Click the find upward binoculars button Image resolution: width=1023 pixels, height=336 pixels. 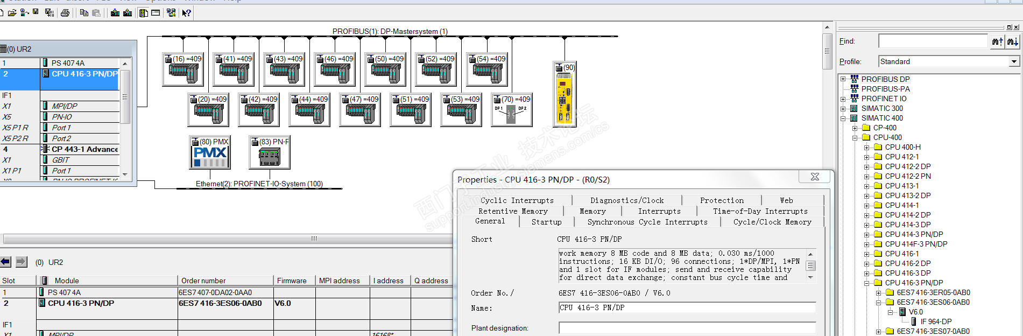pyautogui.click(x=997, y=41)
